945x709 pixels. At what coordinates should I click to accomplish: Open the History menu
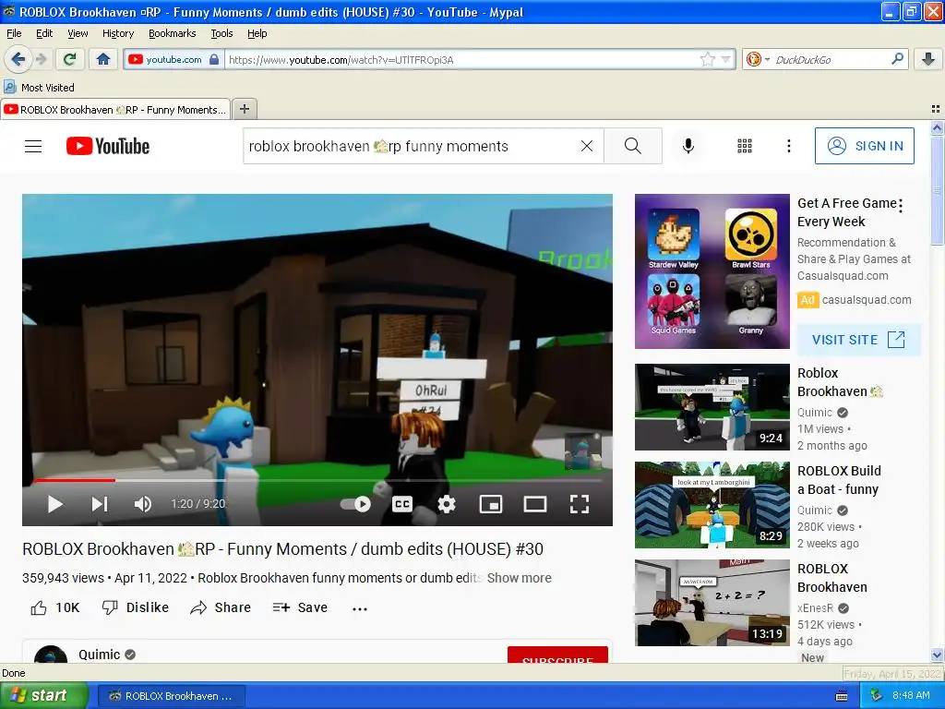coord(118,33)
